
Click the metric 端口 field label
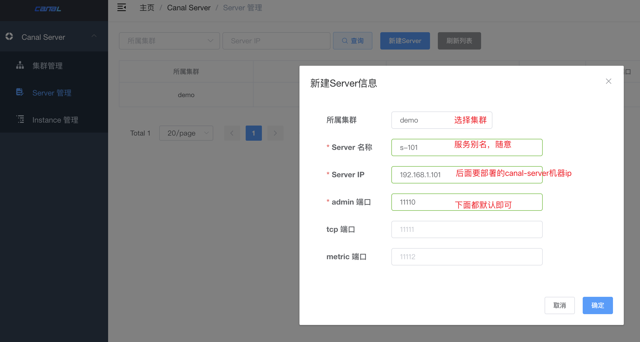pyautogui.click(x=346, y=257)
